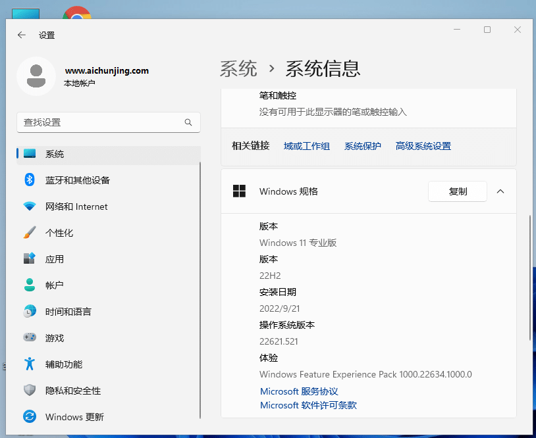
Task: Click the back arrow in Settings
Action: point(22,35)
